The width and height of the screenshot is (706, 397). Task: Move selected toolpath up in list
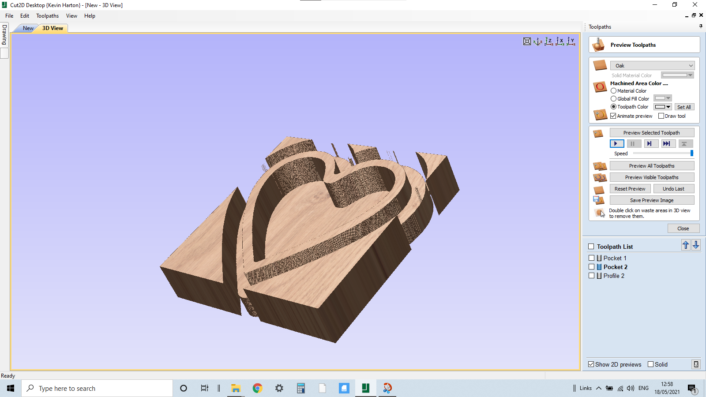(686, 245)
